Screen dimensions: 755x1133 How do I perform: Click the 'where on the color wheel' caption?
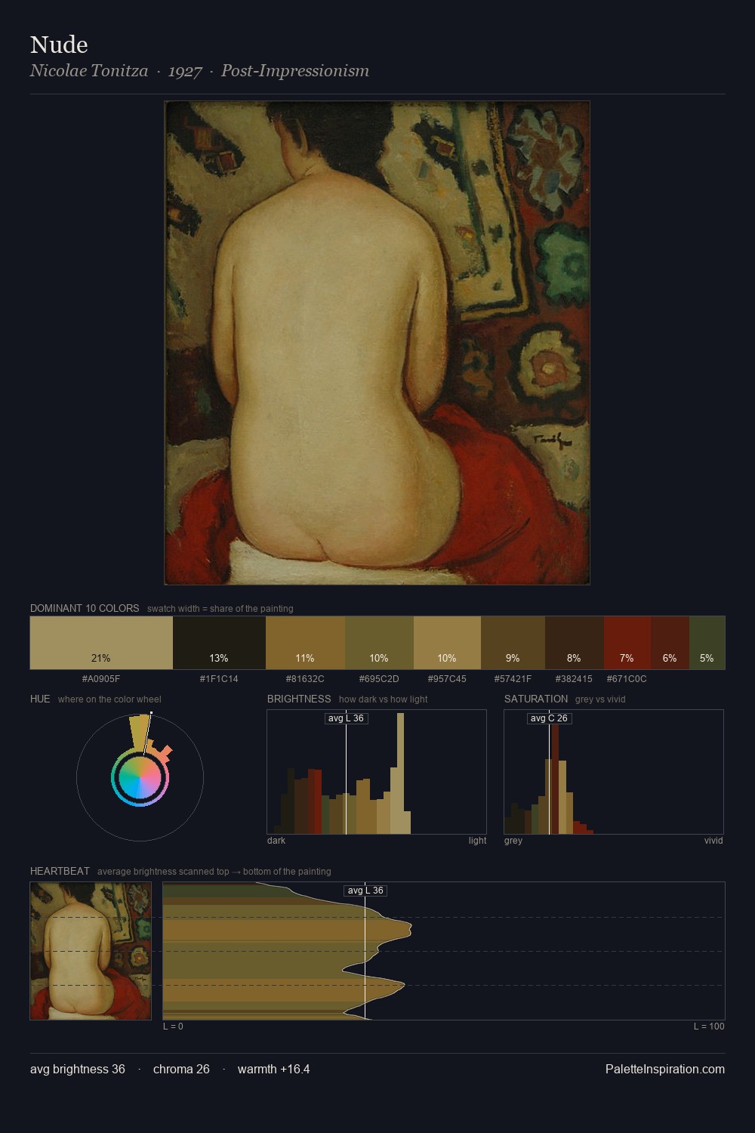109,699
